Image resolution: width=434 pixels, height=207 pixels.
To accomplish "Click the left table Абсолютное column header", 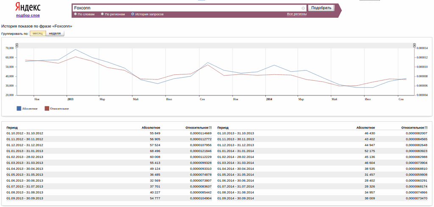I will pos(151,128).
